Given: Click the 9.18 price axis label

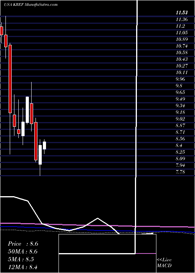Looking at the screenshot, I should 181,112.
